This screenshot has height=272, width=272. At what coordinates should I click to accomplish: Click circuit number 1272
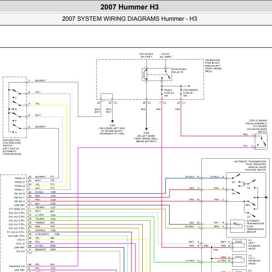click(53, 268)
